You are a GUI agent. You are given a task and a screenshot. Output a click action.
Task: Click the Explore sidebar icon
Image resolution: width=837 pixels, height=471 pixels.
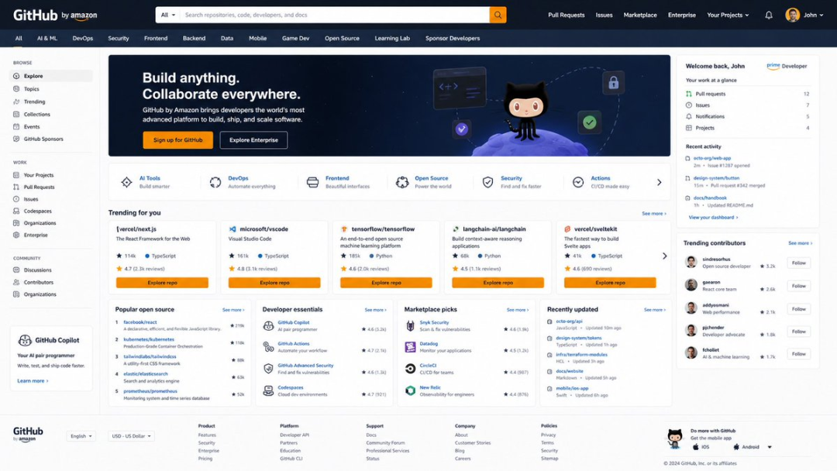pyautogui.click(x=16, y=76)
